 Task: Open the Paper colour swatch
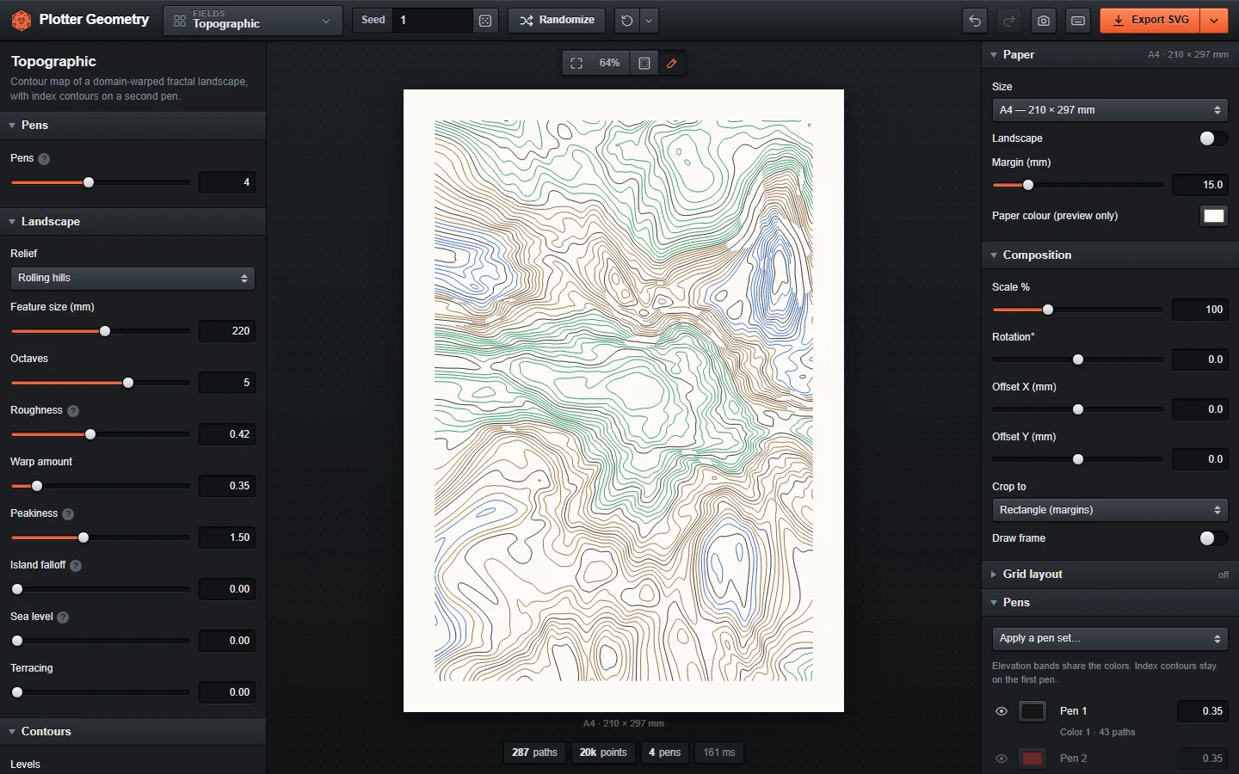(1214, 216)
